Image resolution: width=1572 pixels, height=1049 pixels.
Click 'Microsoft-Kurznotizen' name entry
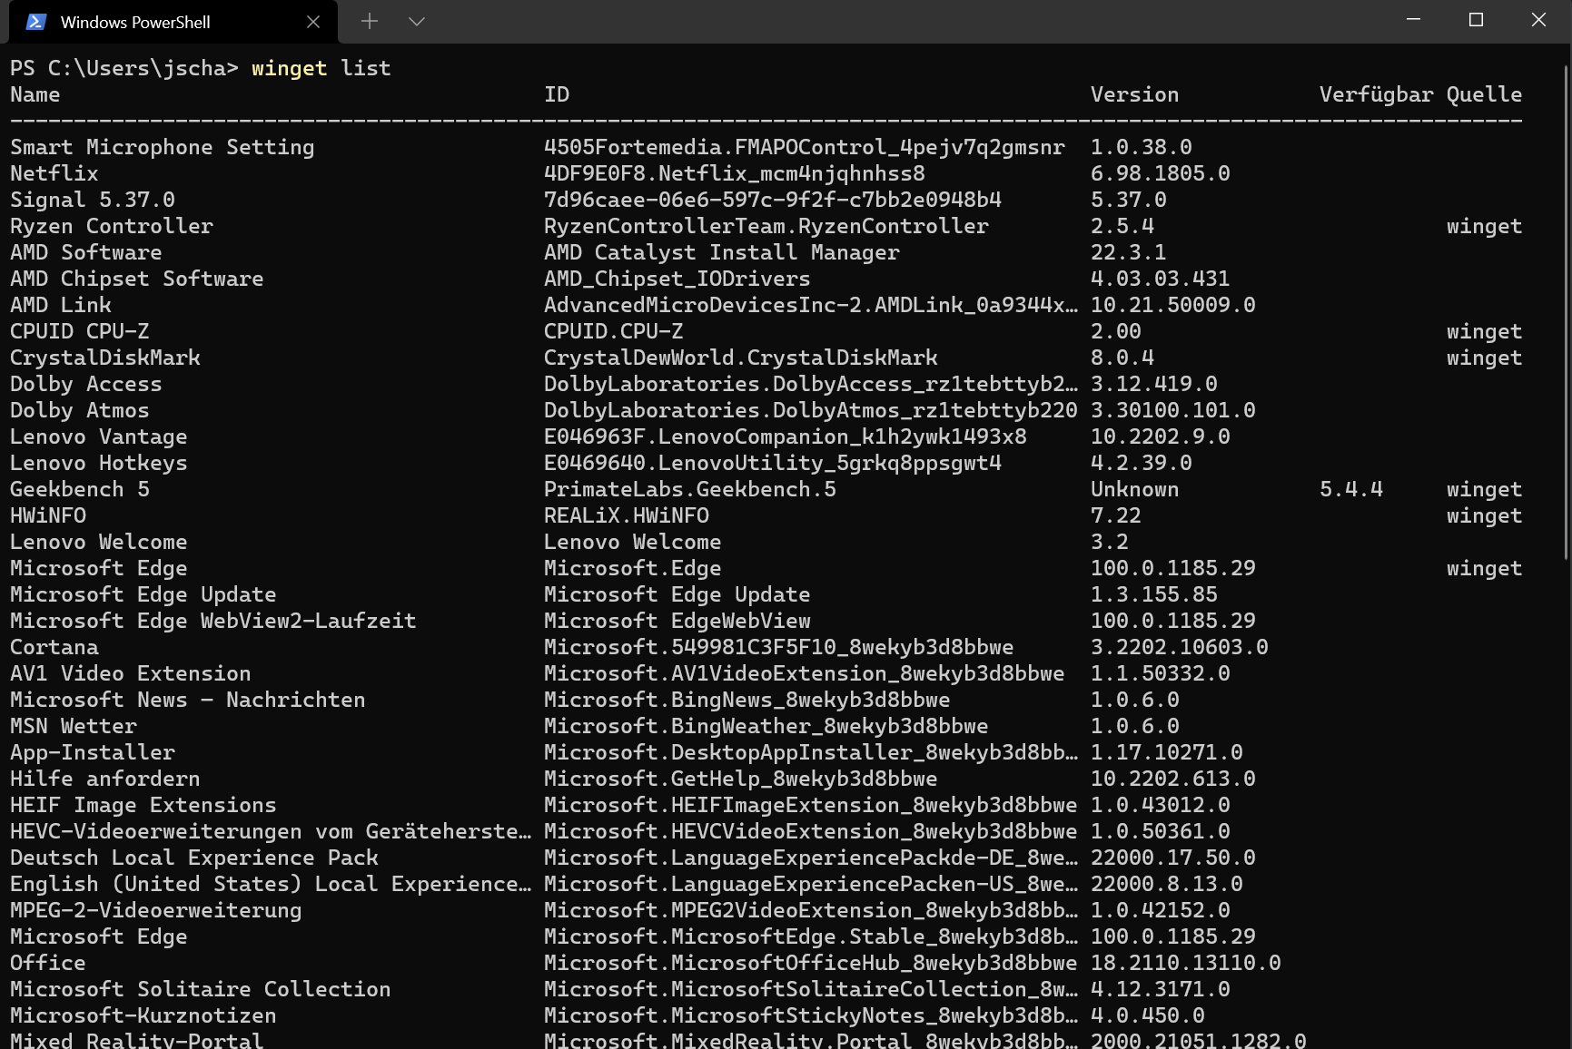[143, 1015]
